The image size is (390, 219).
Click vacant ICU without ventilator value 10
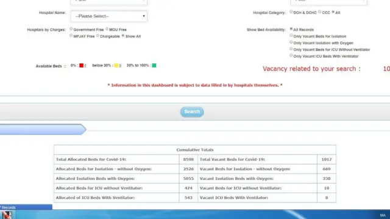327,188
